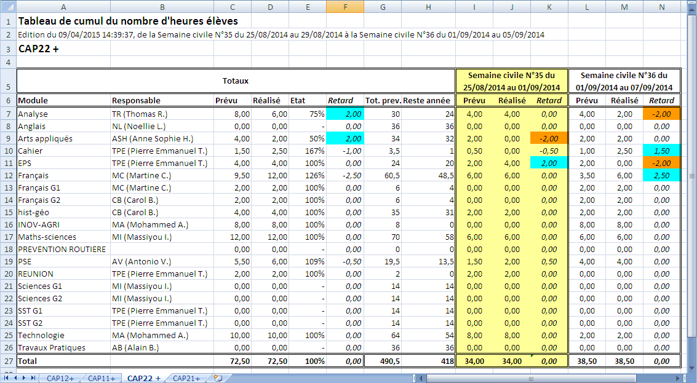Open the CAP21+ sheet tab
This screenshot has height=383, width=697.
tap(186, 378)
